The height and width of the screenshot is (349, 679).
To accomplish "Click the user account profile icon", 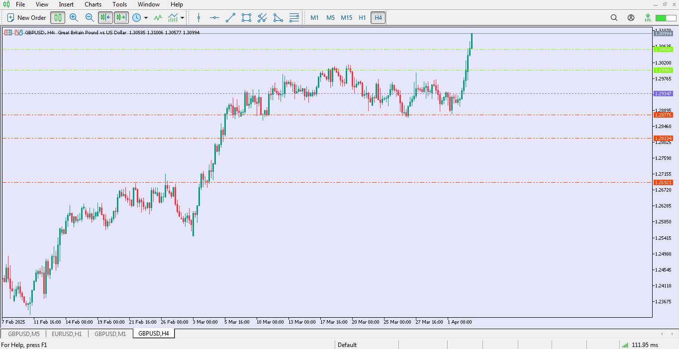I will click(631, 18).
